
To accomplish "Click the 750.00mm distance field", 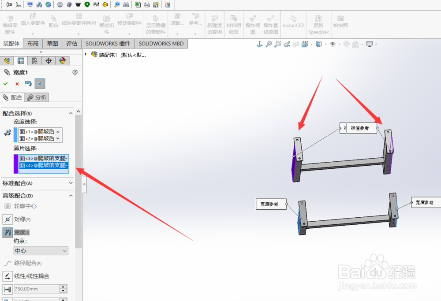I will pos(37,289).
